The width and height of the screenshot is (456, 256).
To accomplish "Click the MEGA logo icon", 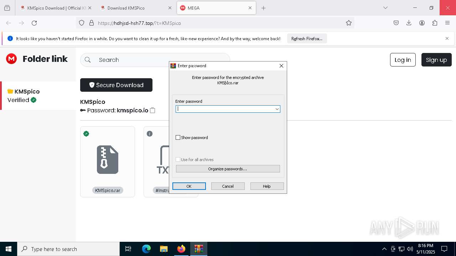I will [11, 59].
